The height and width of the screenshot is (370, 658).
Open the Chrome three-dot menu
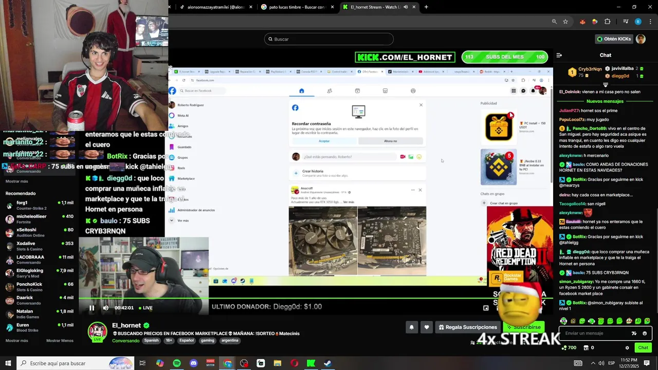650,22
